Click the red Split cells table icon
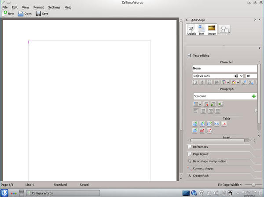264x197 pixels. pos(224,124)
